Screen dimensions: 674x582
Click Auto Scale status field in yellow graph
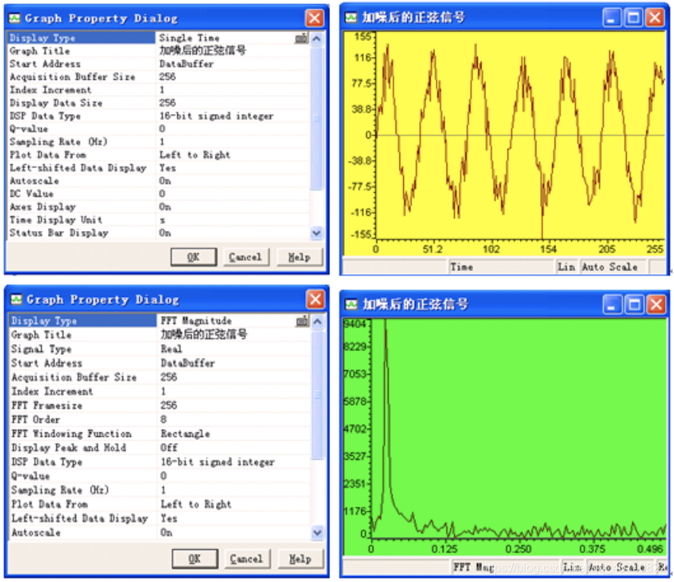pos(612,267)
